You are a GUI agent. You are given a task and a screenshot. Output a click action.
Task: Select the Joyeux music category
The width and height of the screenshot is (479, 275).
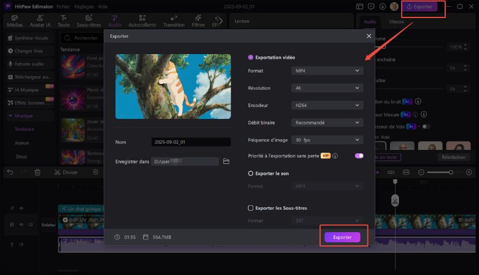click(21, 143)
